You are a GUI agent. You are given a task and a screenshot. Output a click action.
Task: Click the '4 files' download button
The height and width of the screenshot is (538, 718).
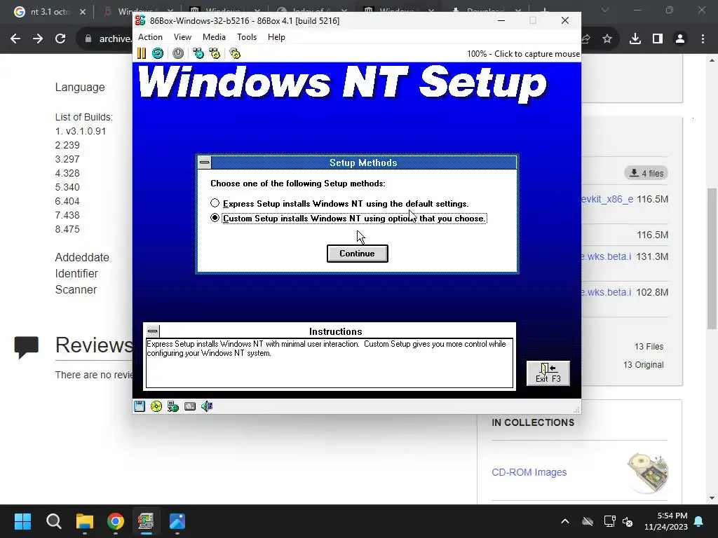click(646, 173)
